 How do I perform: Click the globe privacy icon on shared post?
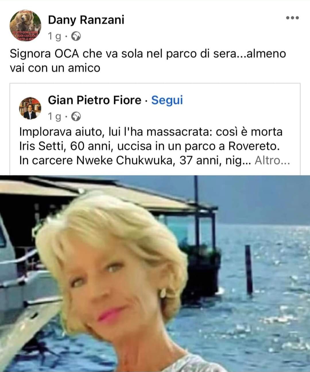[76, 117]
